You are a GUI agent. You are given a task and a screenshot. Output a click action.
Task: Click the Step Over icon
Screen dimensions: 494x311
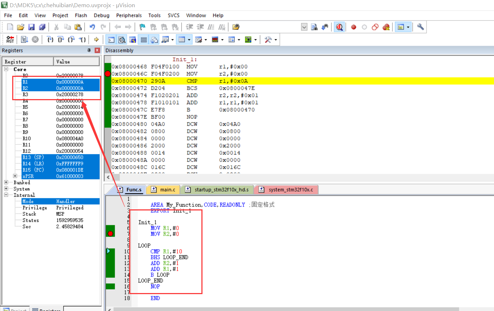(61, 40)
